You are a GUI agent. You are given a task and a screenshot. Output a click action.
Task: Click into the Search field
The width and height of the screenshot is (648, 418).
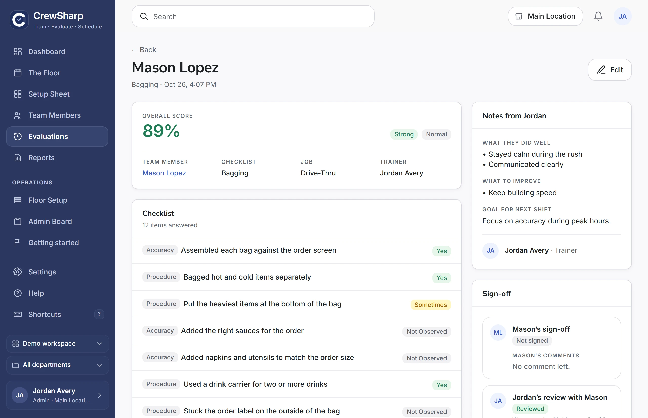pos(253,16)
